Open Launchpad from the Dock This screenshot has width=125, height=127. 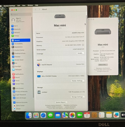tap(36, 115)
